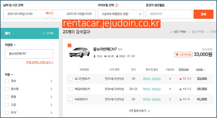
Task: Expand the 중소형 category chevron
Action: coord(51,89)
